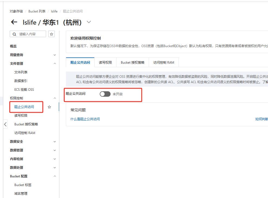
Task: Open 文件列表 in the sidebar
Action: tap(21, 72)
